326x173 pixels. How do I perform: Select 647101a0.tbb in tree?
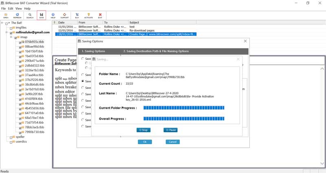35,113
